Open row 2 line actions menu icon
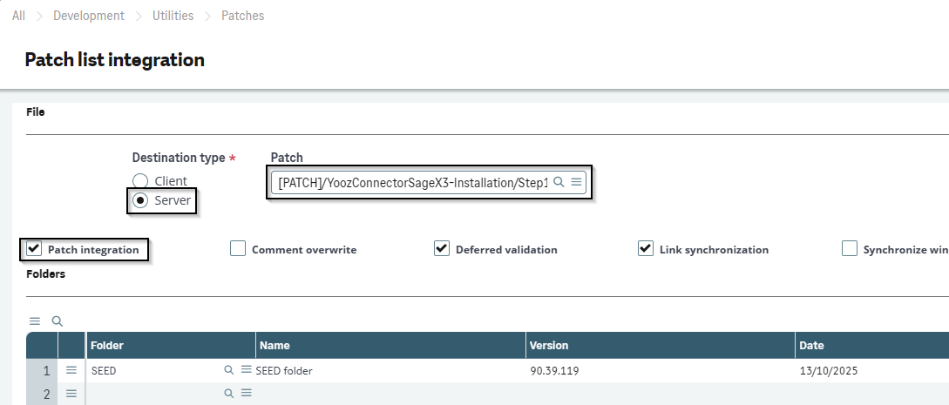 71,394
